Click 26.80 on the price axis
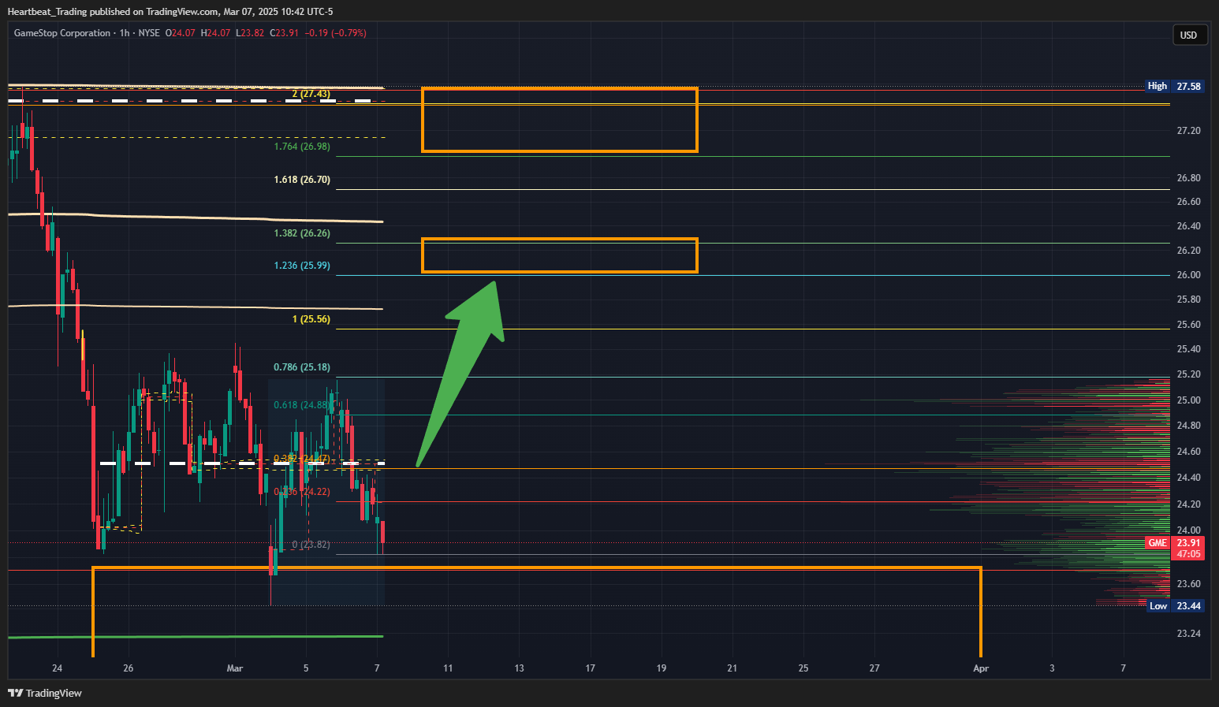The image size is (1219, 707). click(x=1188, y=178)
